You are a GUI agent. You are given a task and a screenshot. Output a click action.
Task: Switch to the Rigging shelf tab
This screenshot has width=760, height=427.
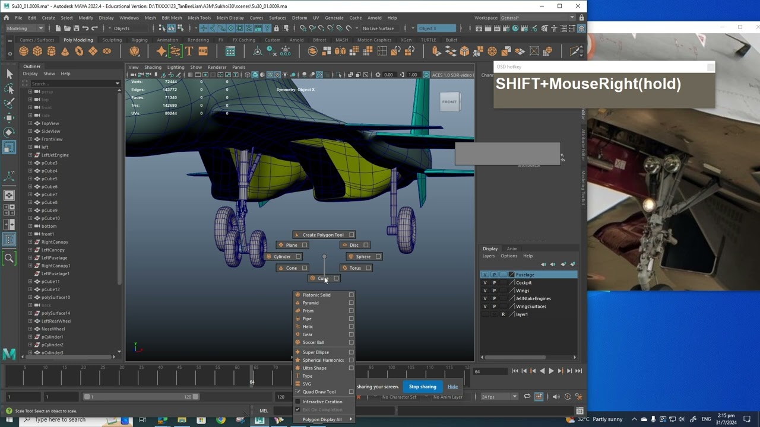[x=140, y=40]
